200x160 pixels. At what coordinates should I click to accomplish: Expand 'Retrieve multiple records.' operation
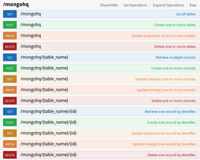tap(176, 58)
